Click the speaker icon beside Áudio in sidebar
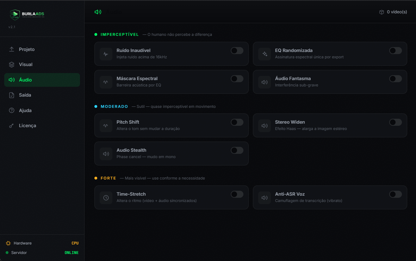The image size is (416, 261). [x=12, y=80]
